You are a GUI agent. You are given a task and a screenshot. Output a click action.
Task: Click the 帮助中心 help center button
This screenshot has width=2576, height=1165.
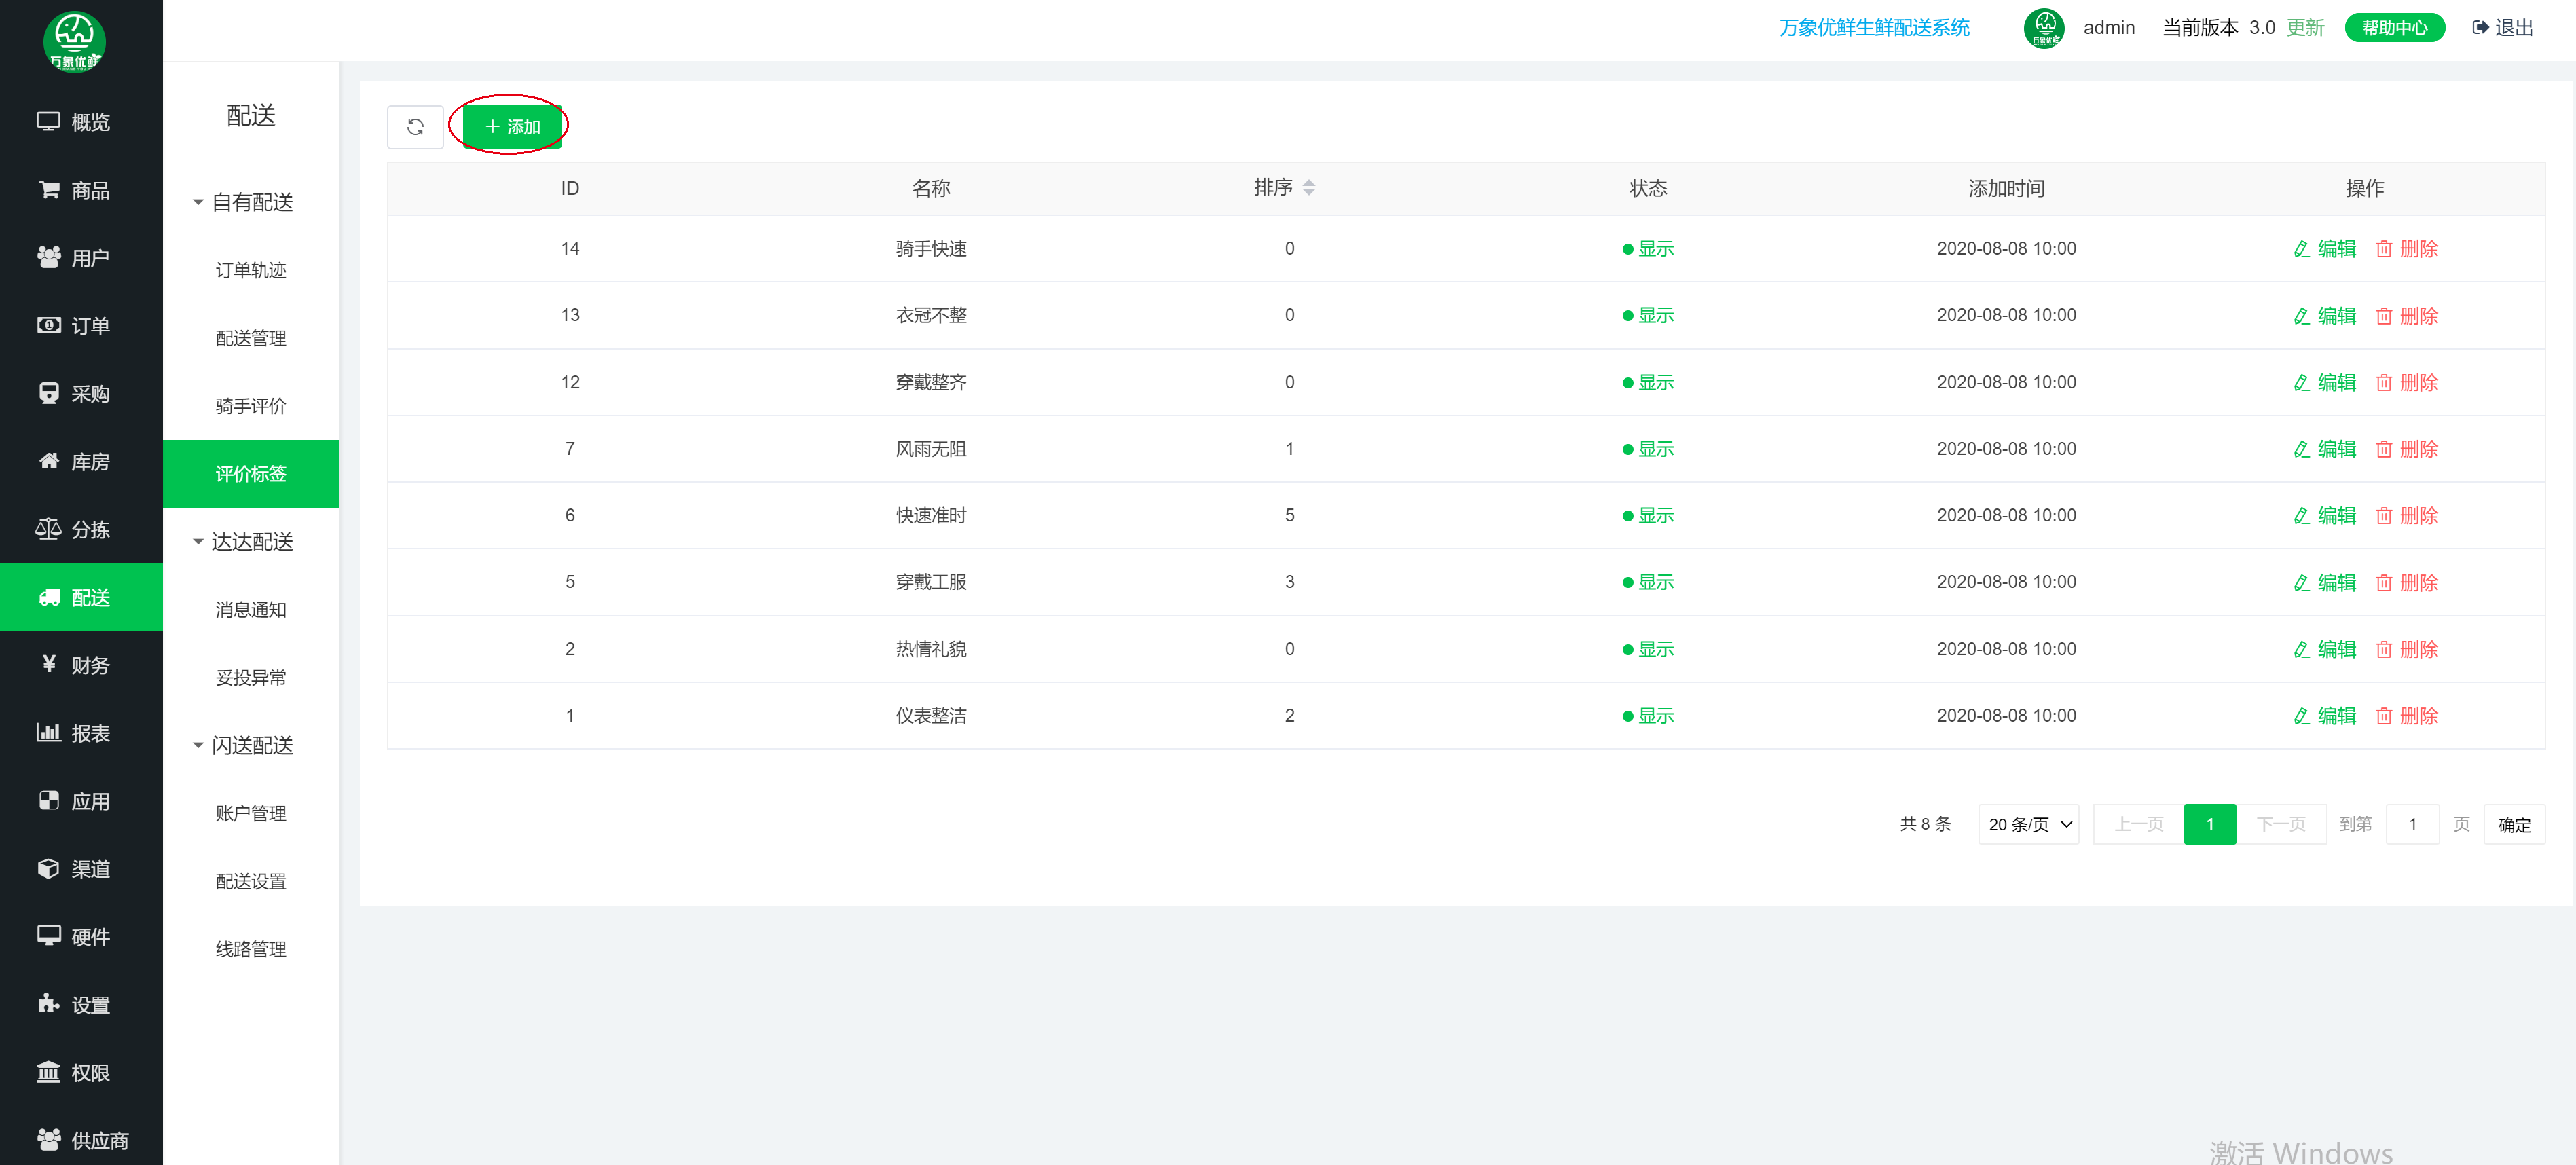[x=2394, y=28]
